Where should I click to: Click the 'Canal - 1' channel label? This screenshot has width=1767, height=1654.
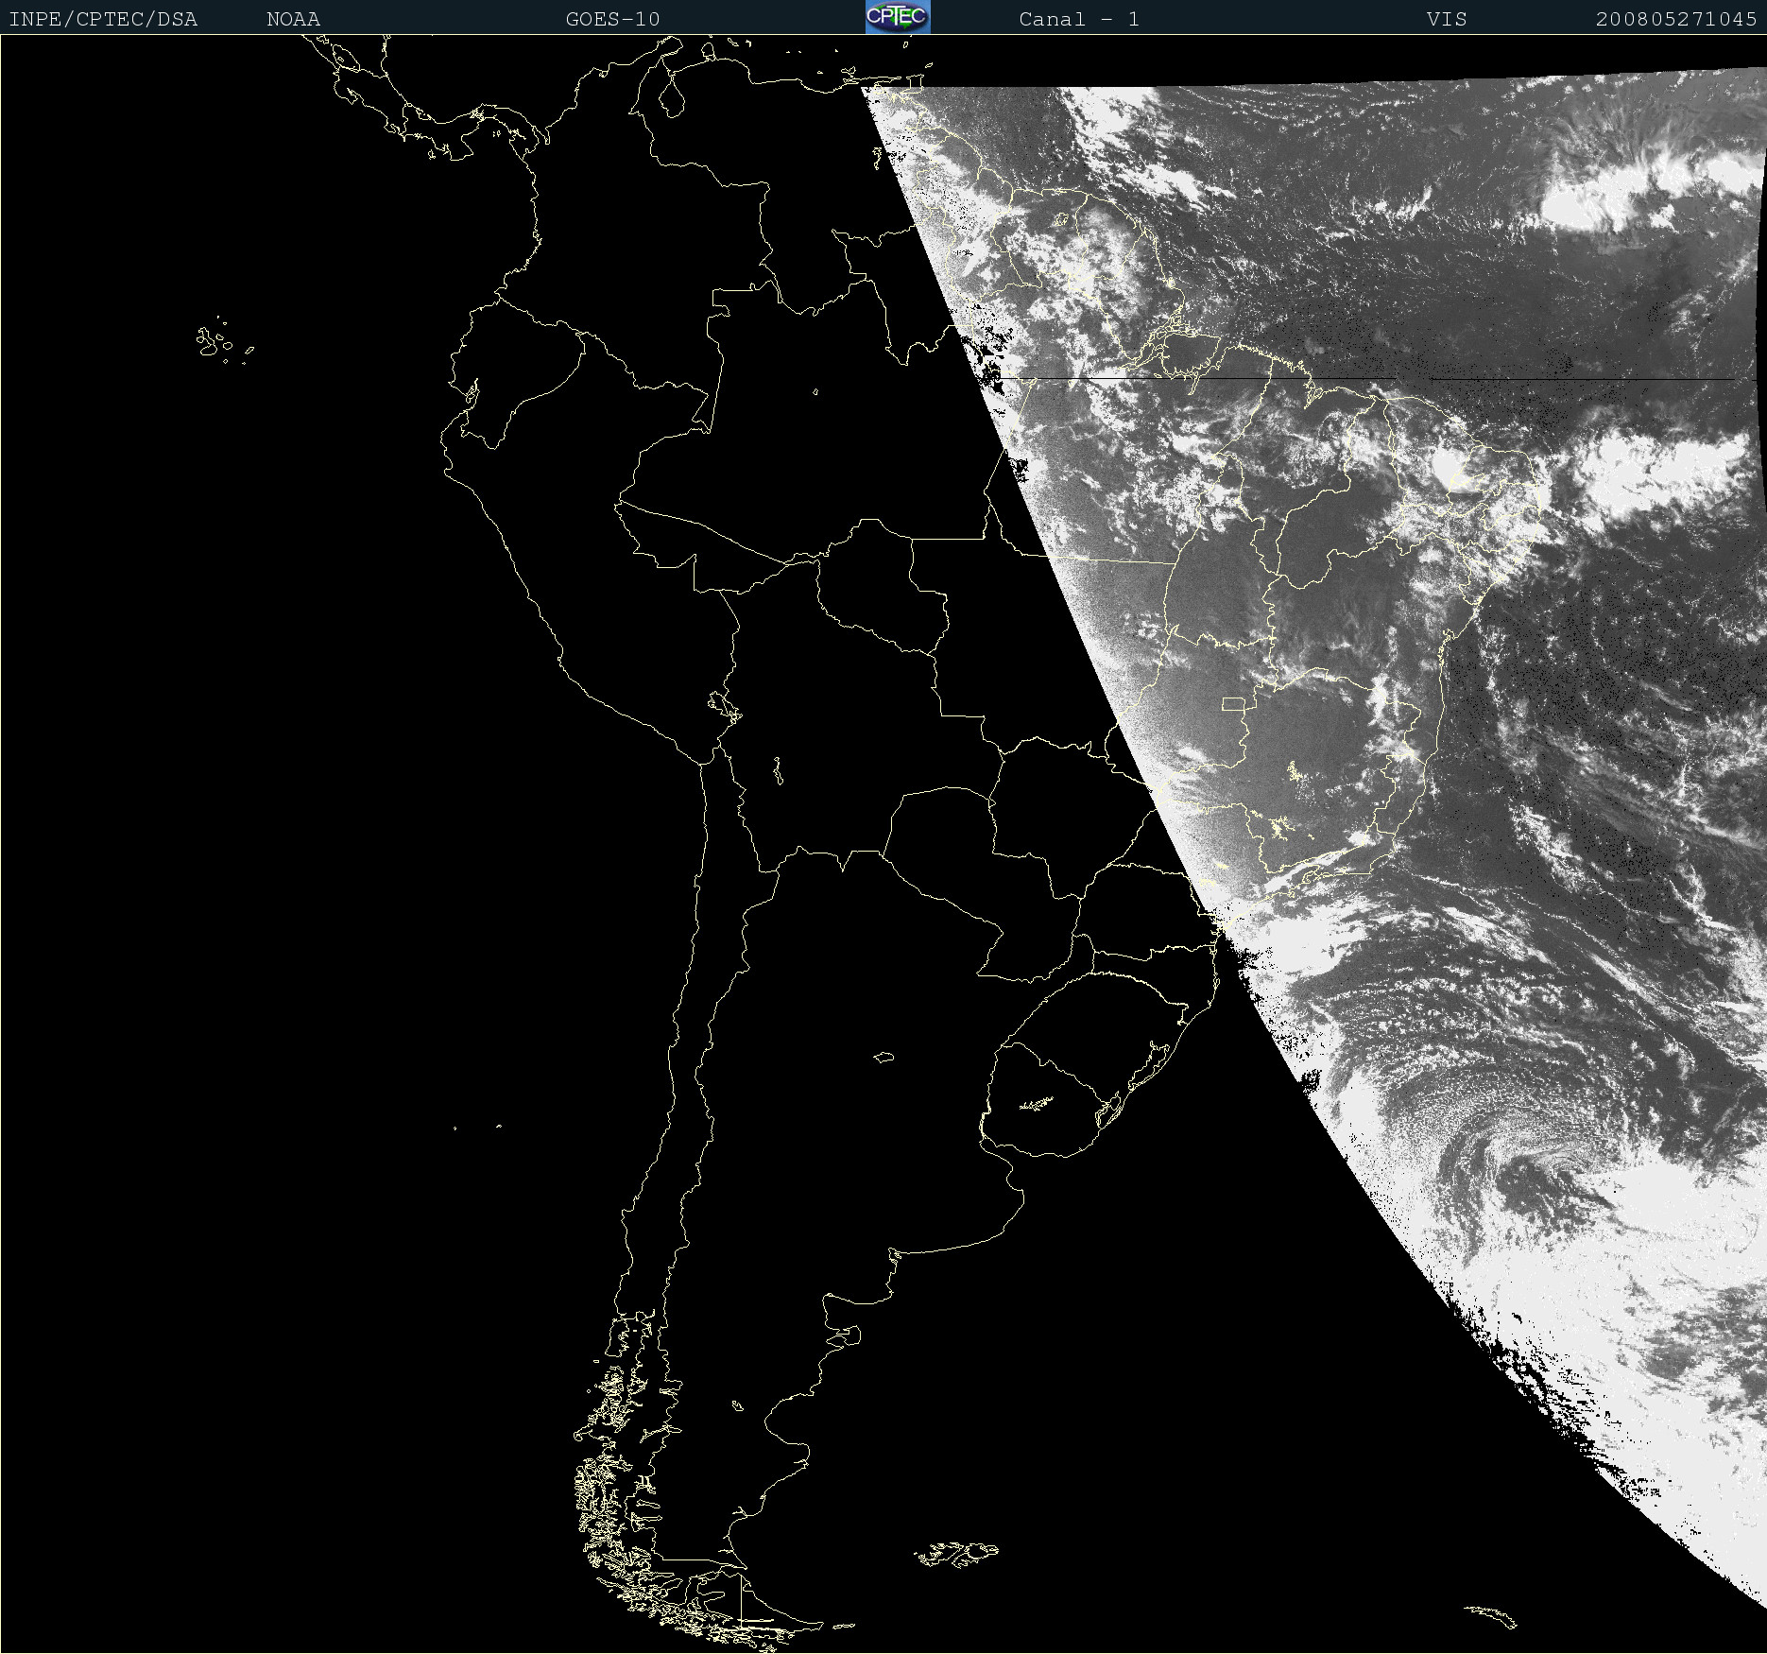(1079, 19)
